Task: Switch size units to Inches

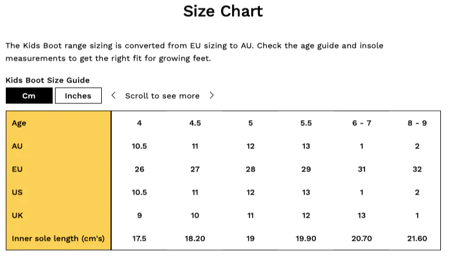Action: 78,96
